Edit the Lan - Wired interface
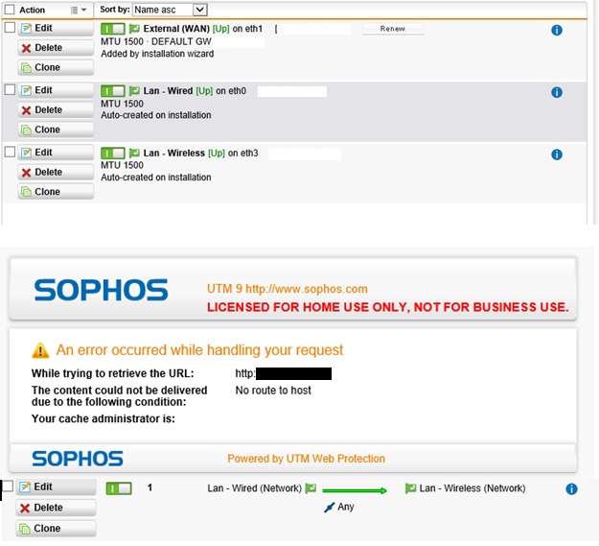Screen dimensions: 599x546 pyautogui.click(x=56, y=90)
